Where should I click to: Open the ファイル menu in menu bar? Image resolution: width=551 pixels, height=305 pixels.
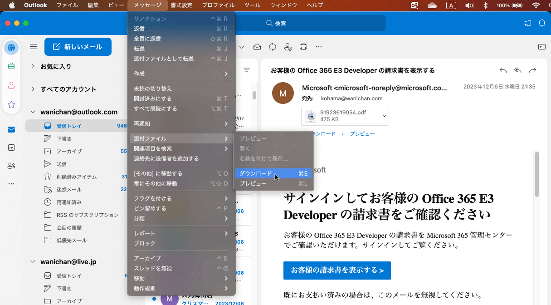coord(67,5)
